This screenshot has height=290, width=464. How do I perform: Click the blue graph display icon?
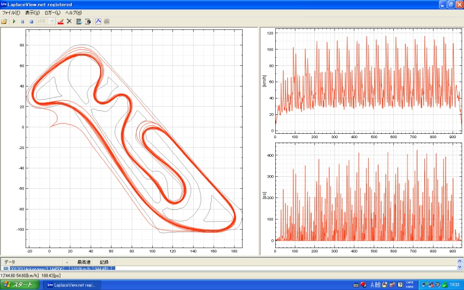[98, 21]
